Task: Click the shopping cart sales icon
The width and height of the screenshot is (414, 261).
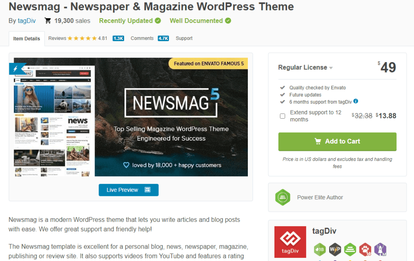Action: (48, 21)
